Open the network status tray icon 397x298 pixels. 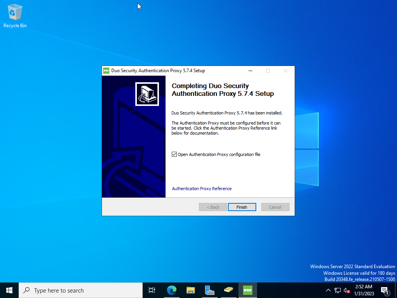click(338, 290)
